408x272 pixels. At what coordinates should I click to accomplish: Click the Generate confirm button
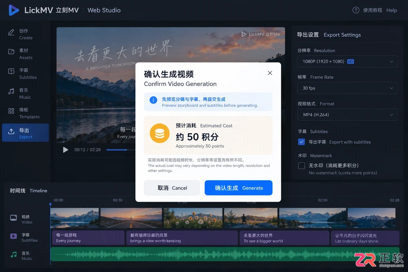click(x=239, y=188)
